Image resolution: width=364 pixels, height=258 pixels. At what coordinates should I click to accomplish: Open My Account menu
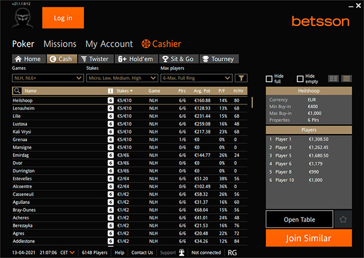(109, 44)
